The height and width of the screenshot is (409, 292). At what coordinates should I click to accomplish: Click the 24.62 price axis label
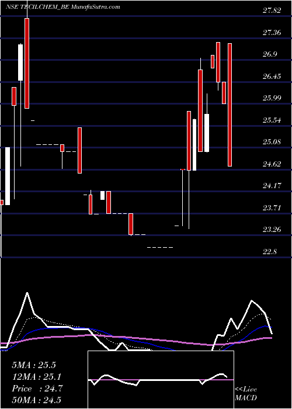pyautogui.click(x=272, y=164)
